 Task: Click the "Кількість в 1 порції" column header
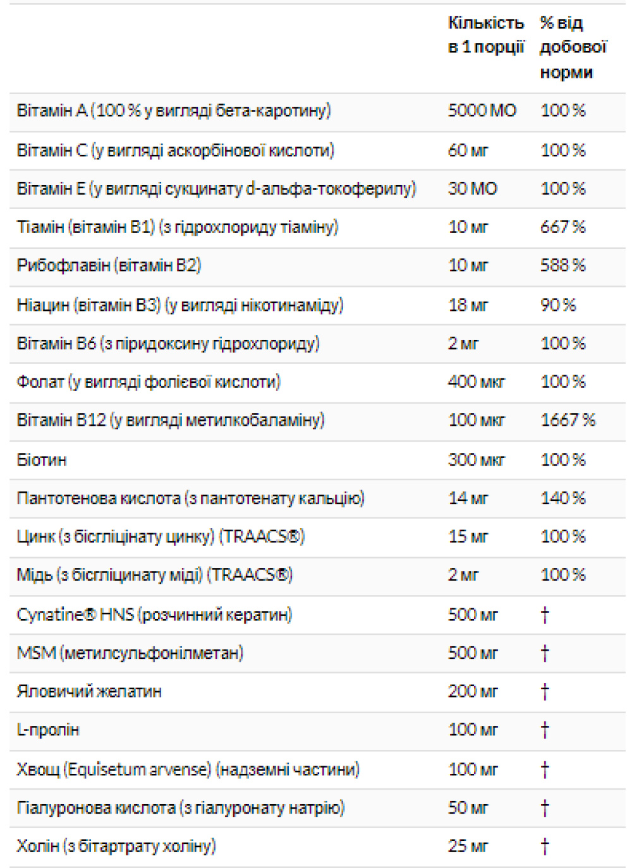[485, 35]
